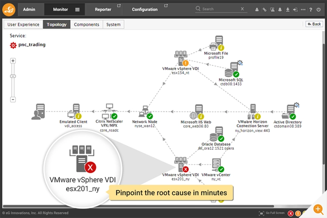Click the 'nyse_wan12' label text
Image resolution: width=327 pixels, height=218 pixels.
pos(144,126)
